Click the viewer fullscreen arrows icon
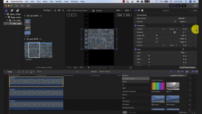This screenshot has width=202, height=114. [131, 67]
